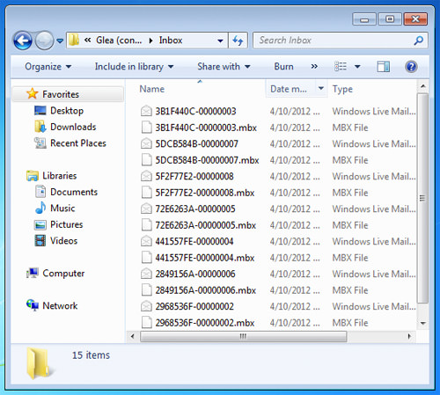
Task: Show more toolbar commands chevron
Action: click(314, 67)
